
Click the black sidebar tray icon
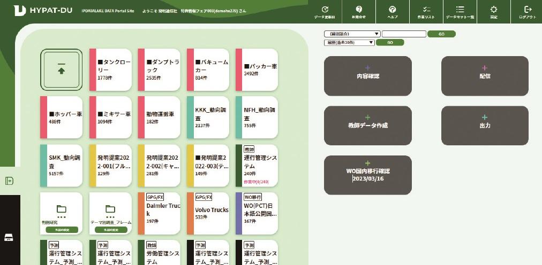coord(9,237)
